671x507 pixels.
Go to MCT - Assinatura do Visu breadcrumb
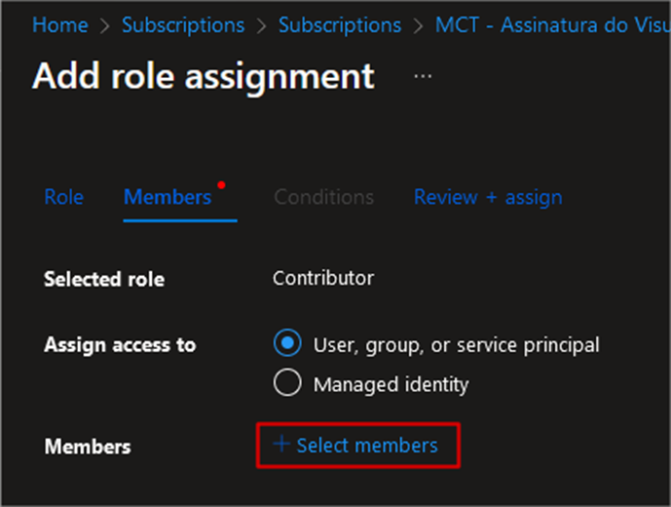[x=552, y=24]
